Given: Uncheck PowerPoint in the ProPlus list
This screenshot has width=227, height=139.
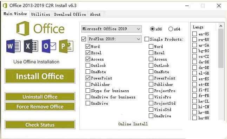Looking at the screenshot, I should point(88,78).
